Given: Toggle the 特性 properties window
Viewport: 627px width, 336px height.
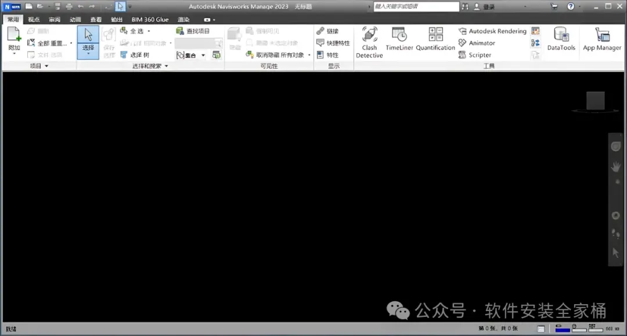Looking at the screenshot, I should coord(327,55).
